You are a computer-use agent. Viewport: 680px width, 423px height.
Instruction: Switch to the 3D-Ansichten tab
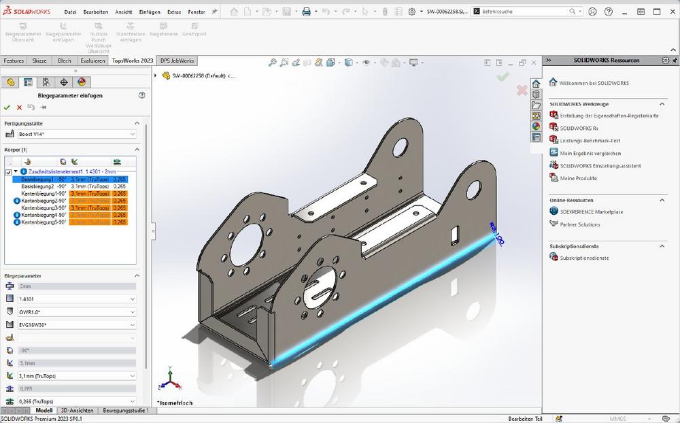point(78,410)
